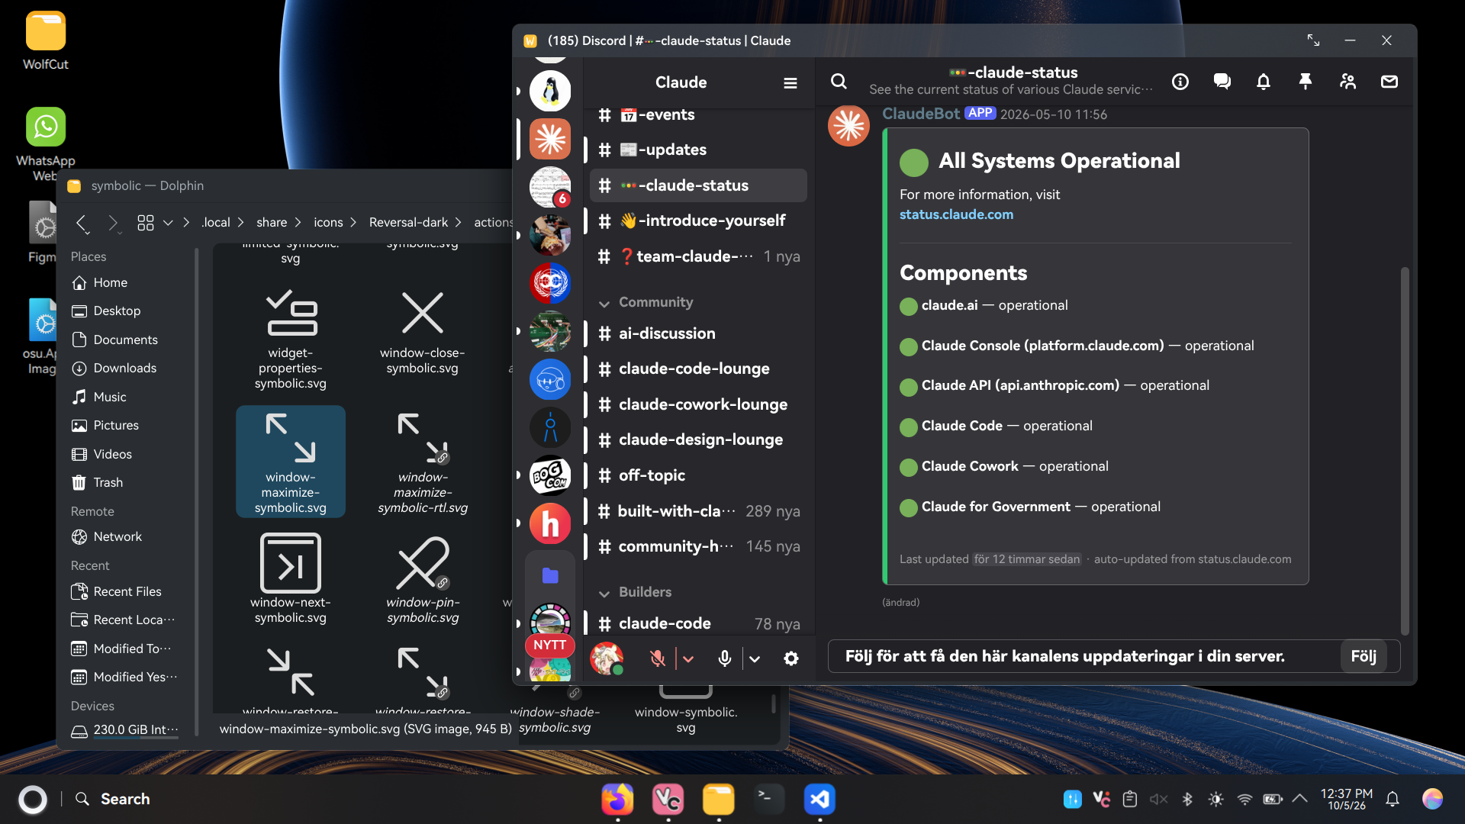Show member list icon in Discord

pos(1347,82)
